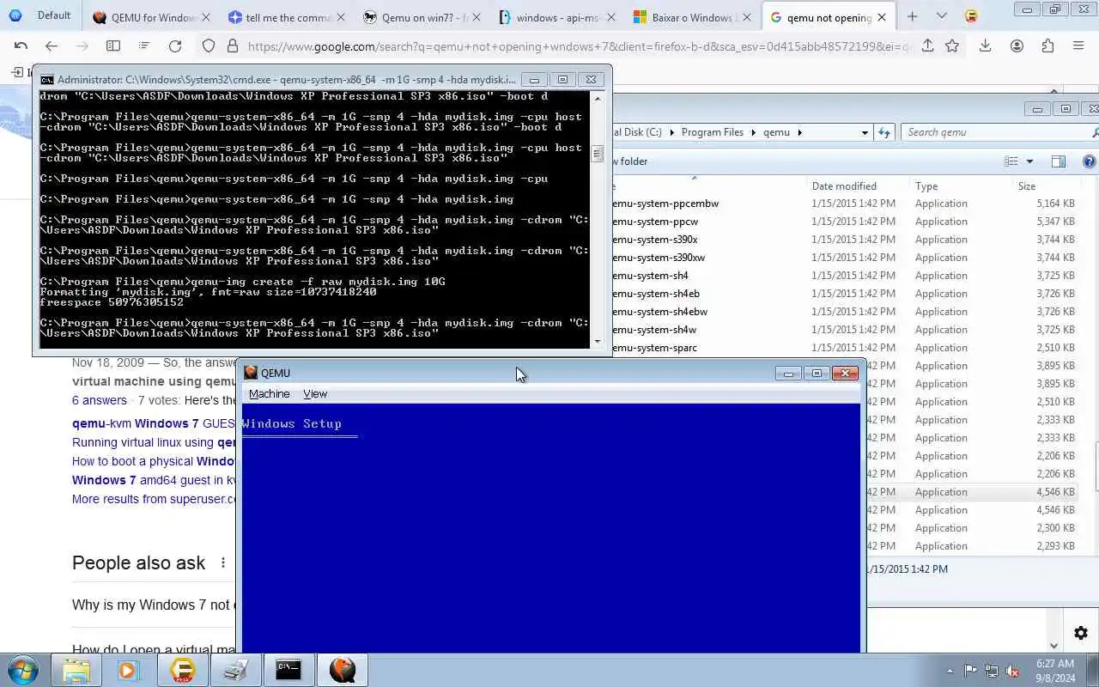Screen dimensions: 1099x687
Task: Open the volume tray icon
Action: pyautogui.click(x=1012, y=672)
